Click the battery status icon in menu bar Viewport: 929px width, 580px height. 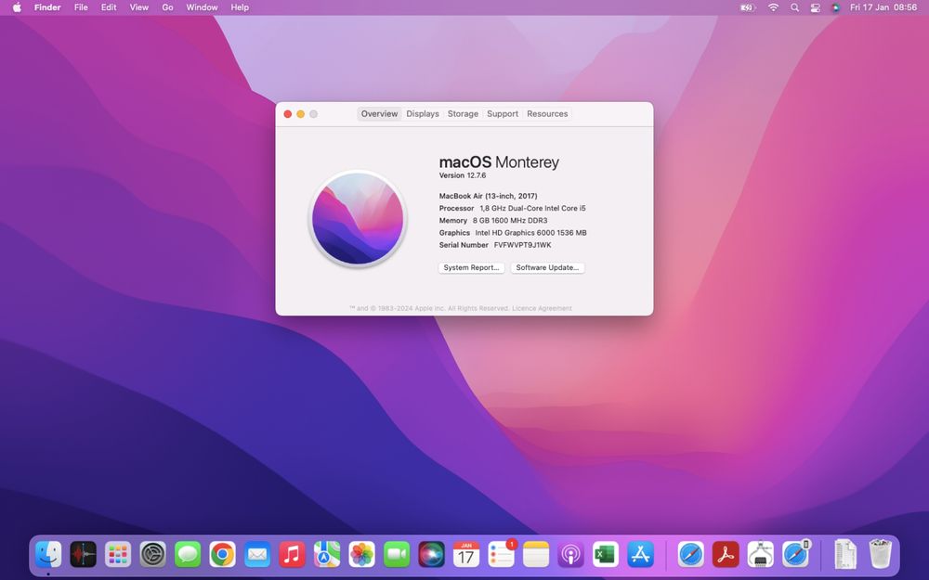click(748, 7)
